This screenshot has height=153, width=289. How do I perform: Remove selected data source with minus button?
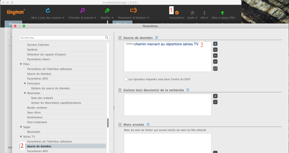pos(215,50)
